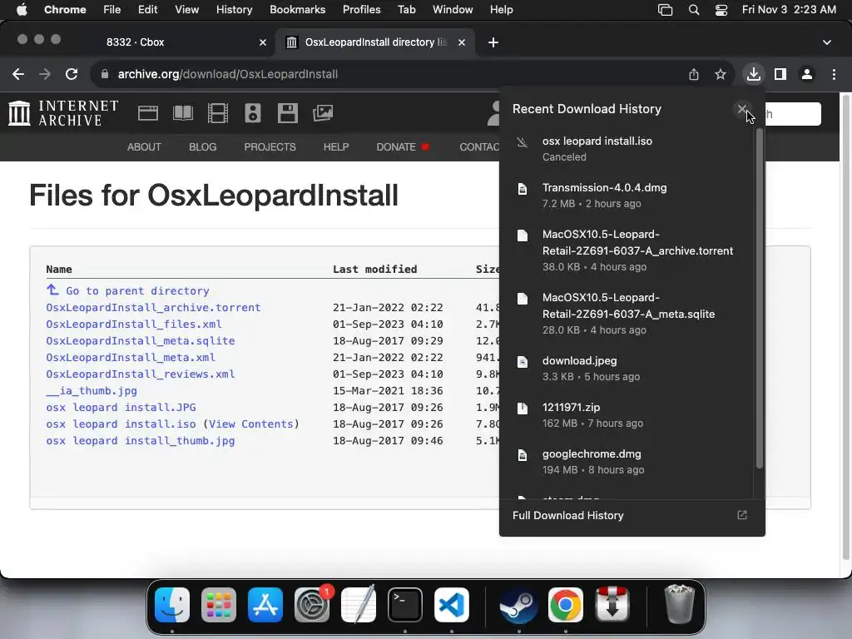The height and width of the screenshot is (639, 852).
Task: Open OsxLeopardInstall_files.xml link
Action: coord(134,324)
